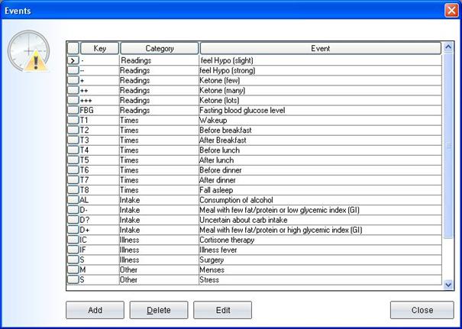This screenshot has height=329, width=462.
Task: Select the Fasting blood glucose level event
Action: click(320, 110)
